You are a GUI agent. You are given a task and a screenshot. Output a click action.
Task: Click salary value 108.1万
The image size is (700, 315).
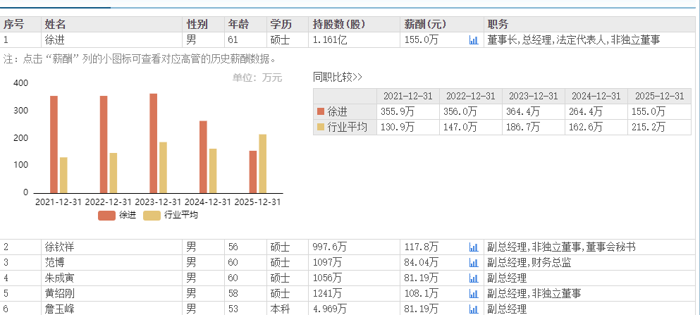pyautogui.click(x=422, y=294)
